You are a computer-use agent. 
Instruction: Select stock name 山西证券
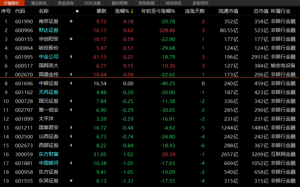click(49, 136)
